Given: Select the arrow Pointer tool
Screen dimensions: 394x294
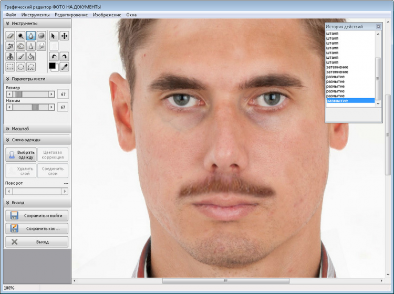Looking at the screenshot, I should point(53,36).
